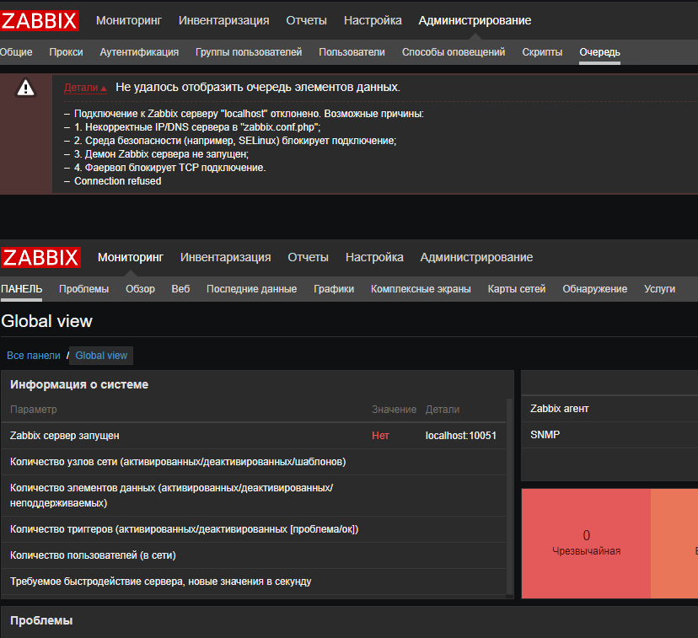
Task: Click the Connection refused error line
Action: [x=117, y=181]
